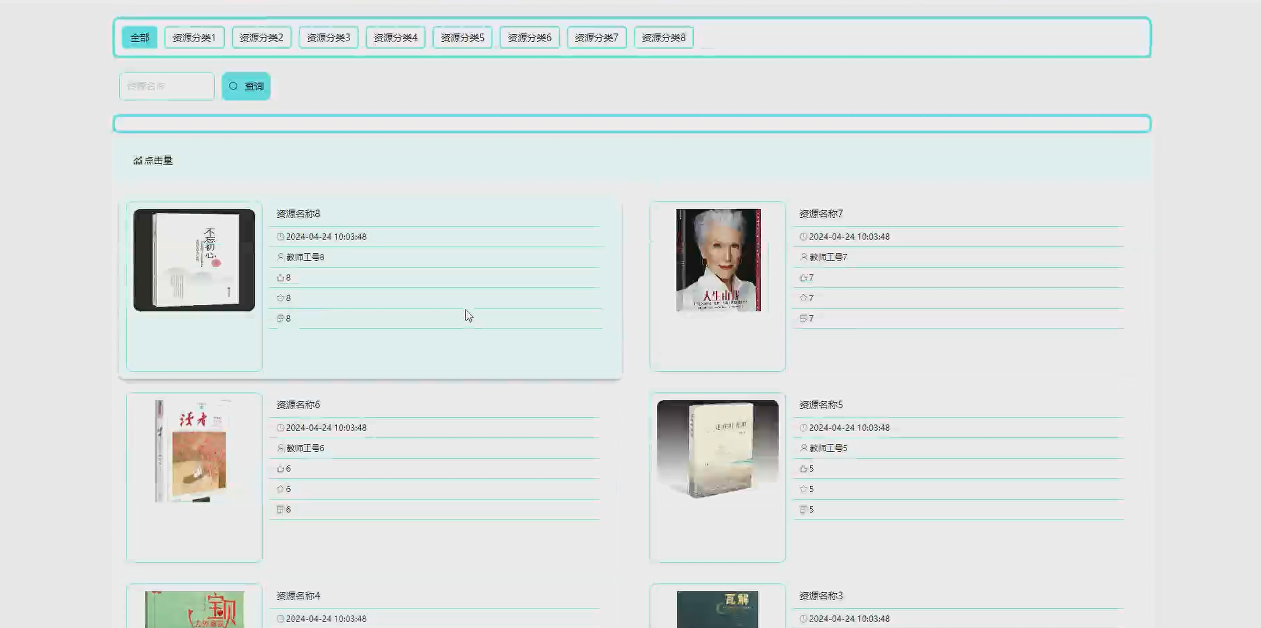The height and width of the screenshot is (628, 1261).
Task: Select the text 教师工号6
Action: (305, 448)
